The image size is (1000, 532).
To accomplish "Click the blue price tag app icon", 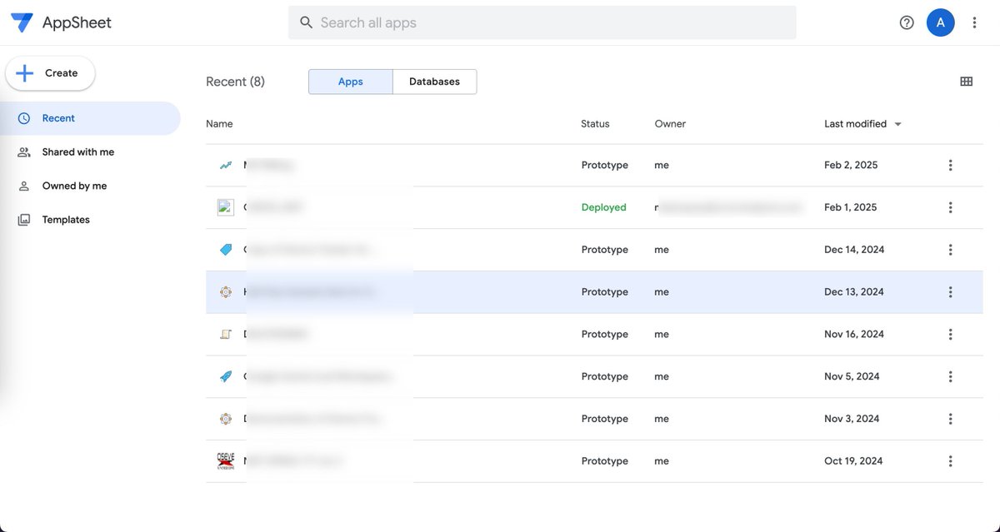I will [x=226, y=250].
